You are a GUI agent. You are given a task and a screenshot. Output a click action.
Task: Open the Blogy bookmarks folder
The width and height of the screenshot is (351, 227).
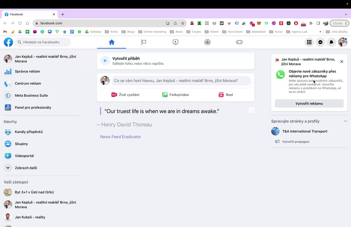point(128,32)
